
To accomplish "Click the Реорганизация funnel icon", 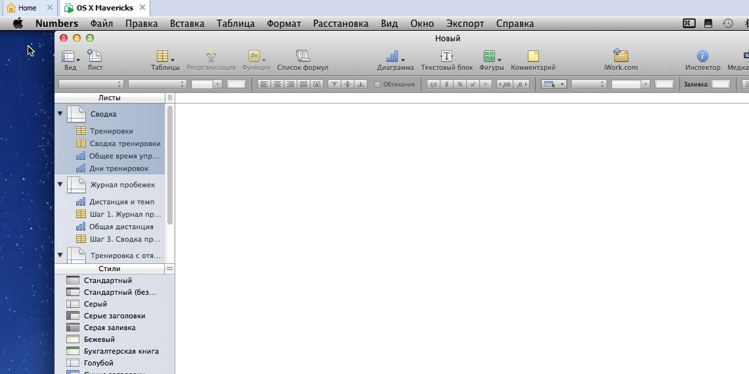I will (x=211, y=56).
